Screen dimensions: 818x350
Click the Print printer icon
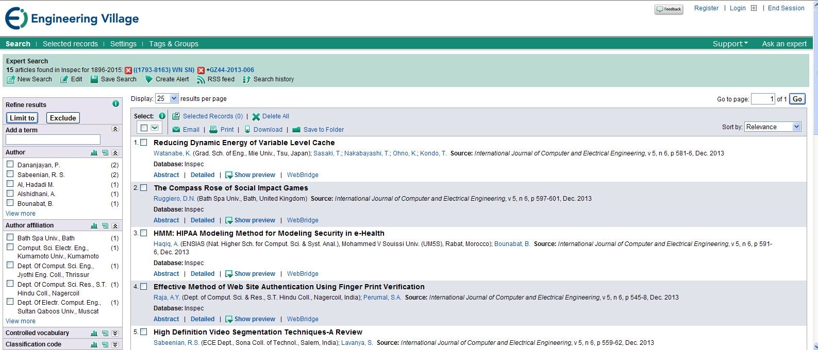[x=213, y=130]
